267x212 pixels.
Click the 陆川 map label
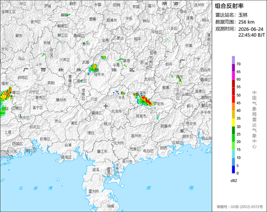pyautogui.click(x=108, y=124)
